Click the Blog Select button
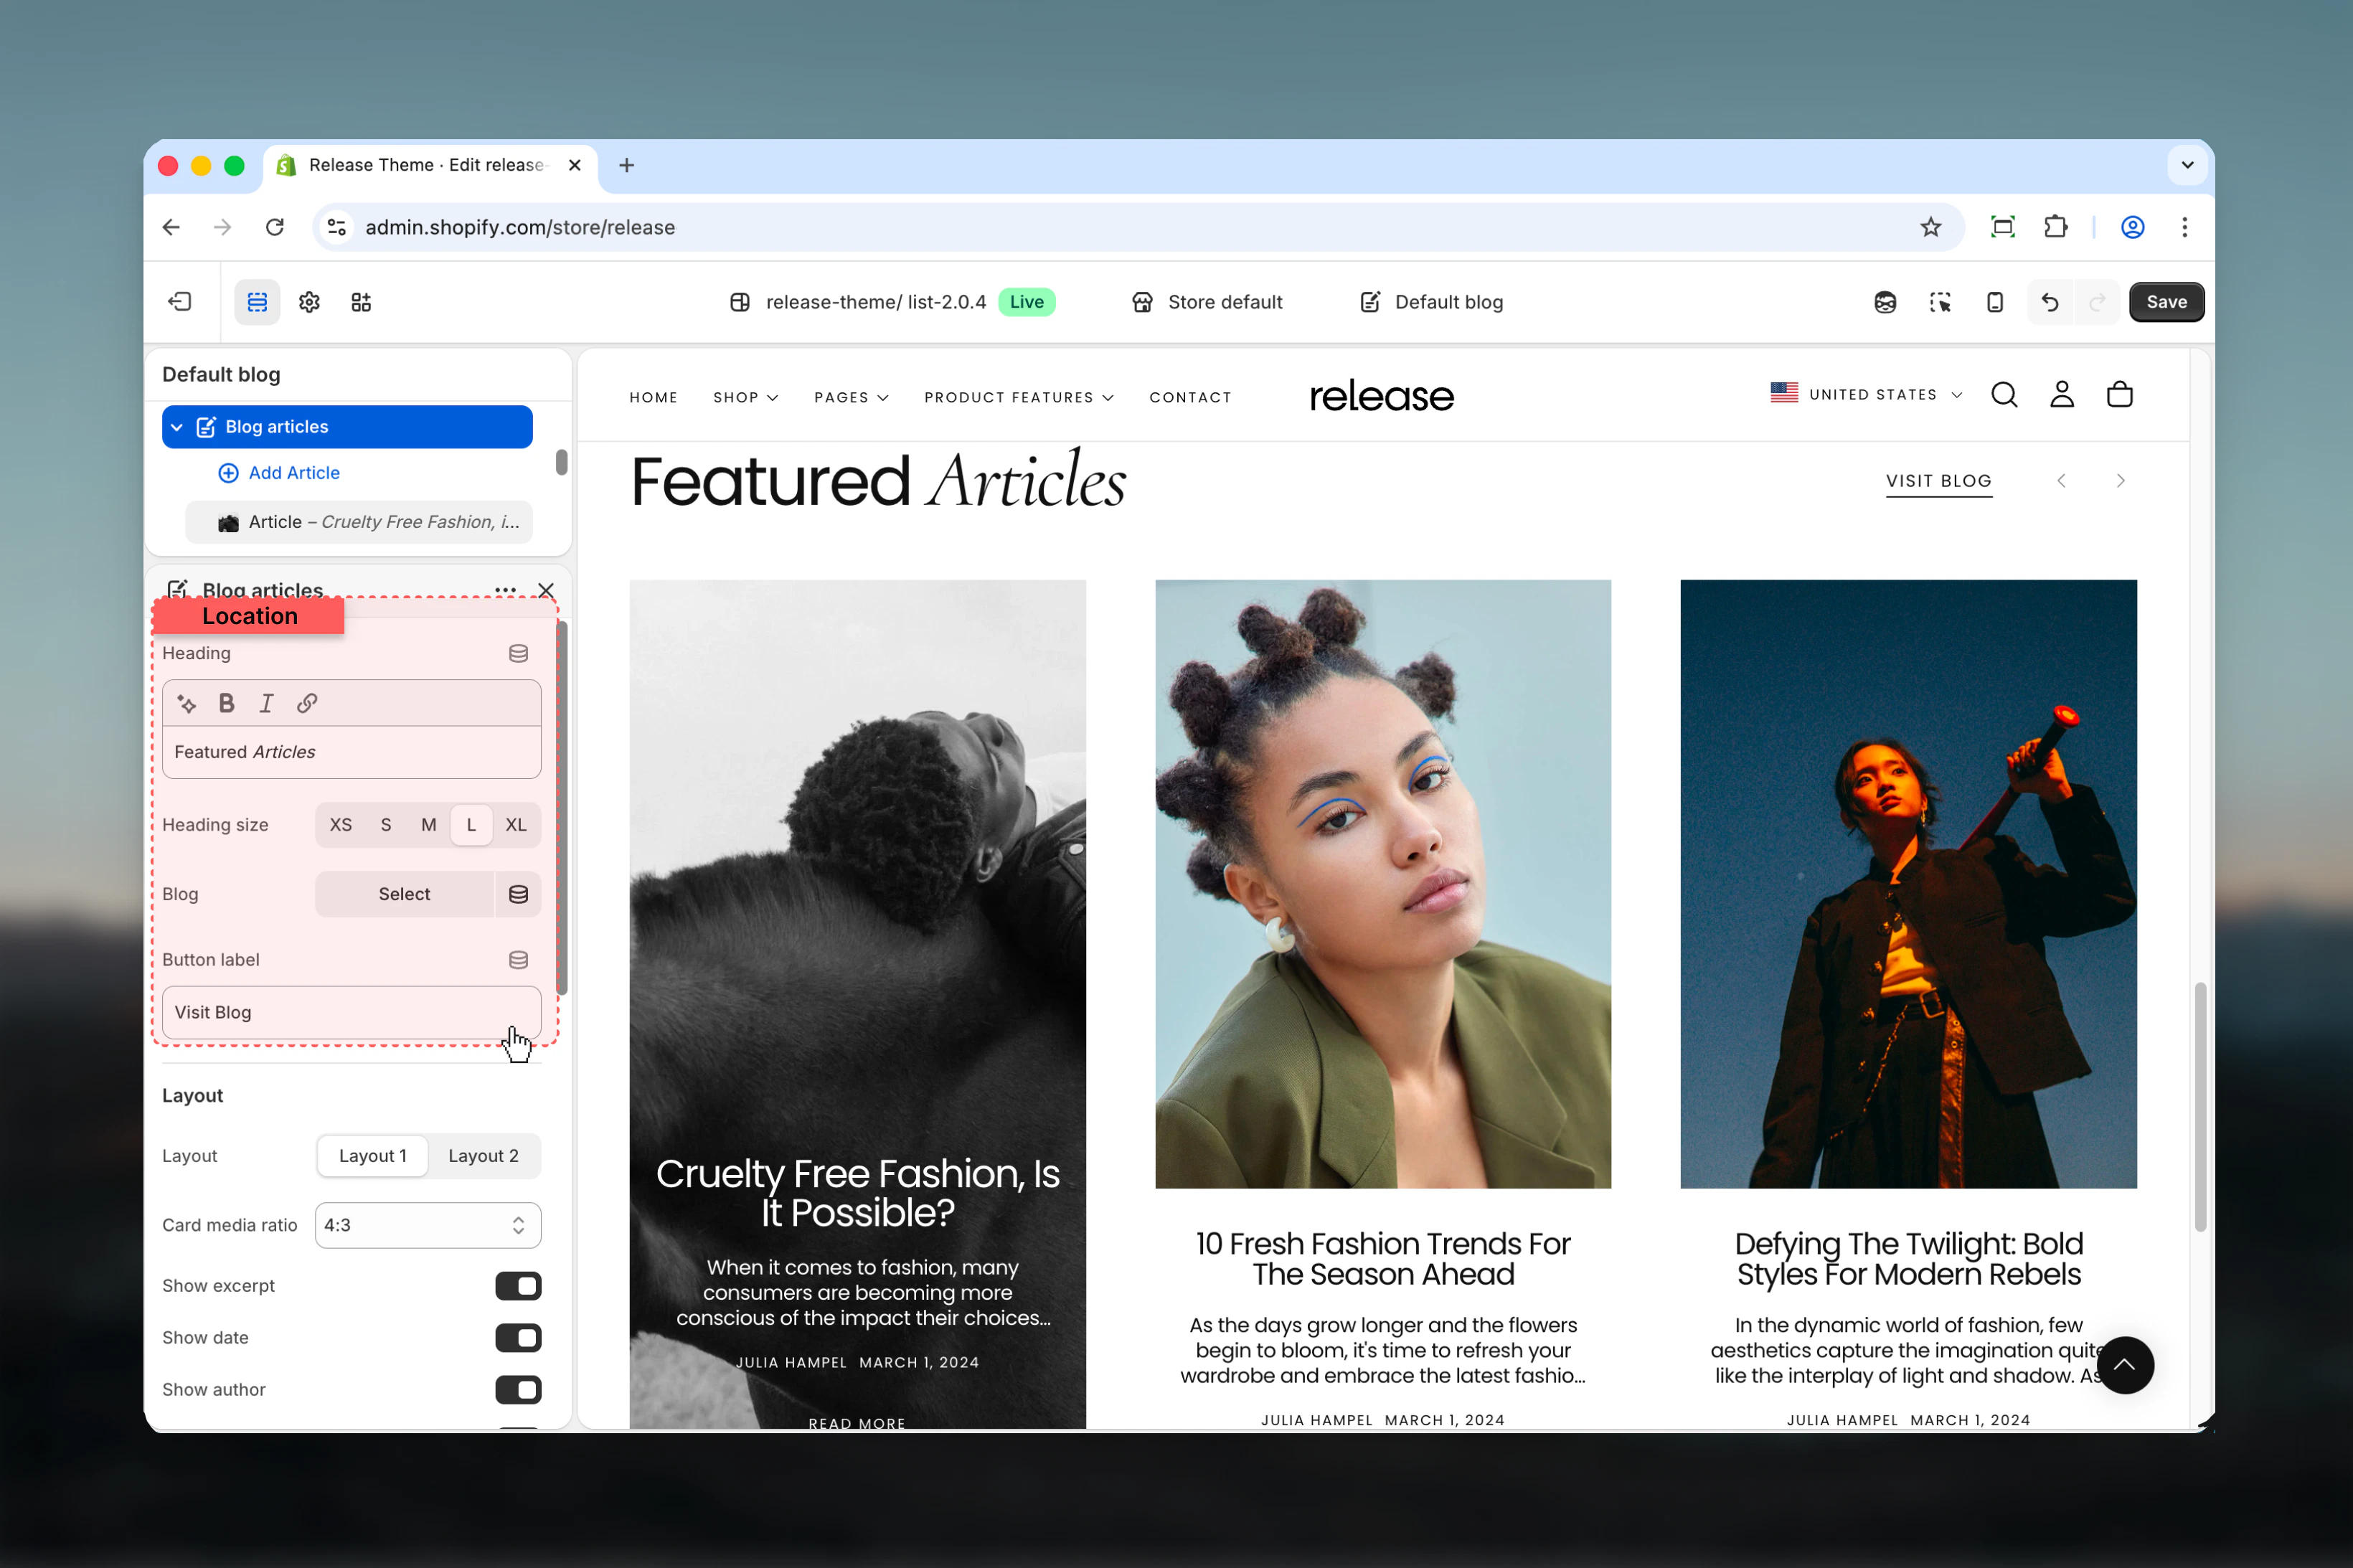This screenshot has width=2353, height=1568. 404,895
